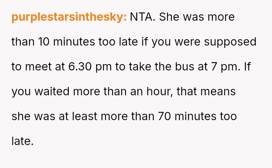The height and width of the screenshot is (168, 272).
Task: Click the word "take" before the bus
Action: coord(142,67)
